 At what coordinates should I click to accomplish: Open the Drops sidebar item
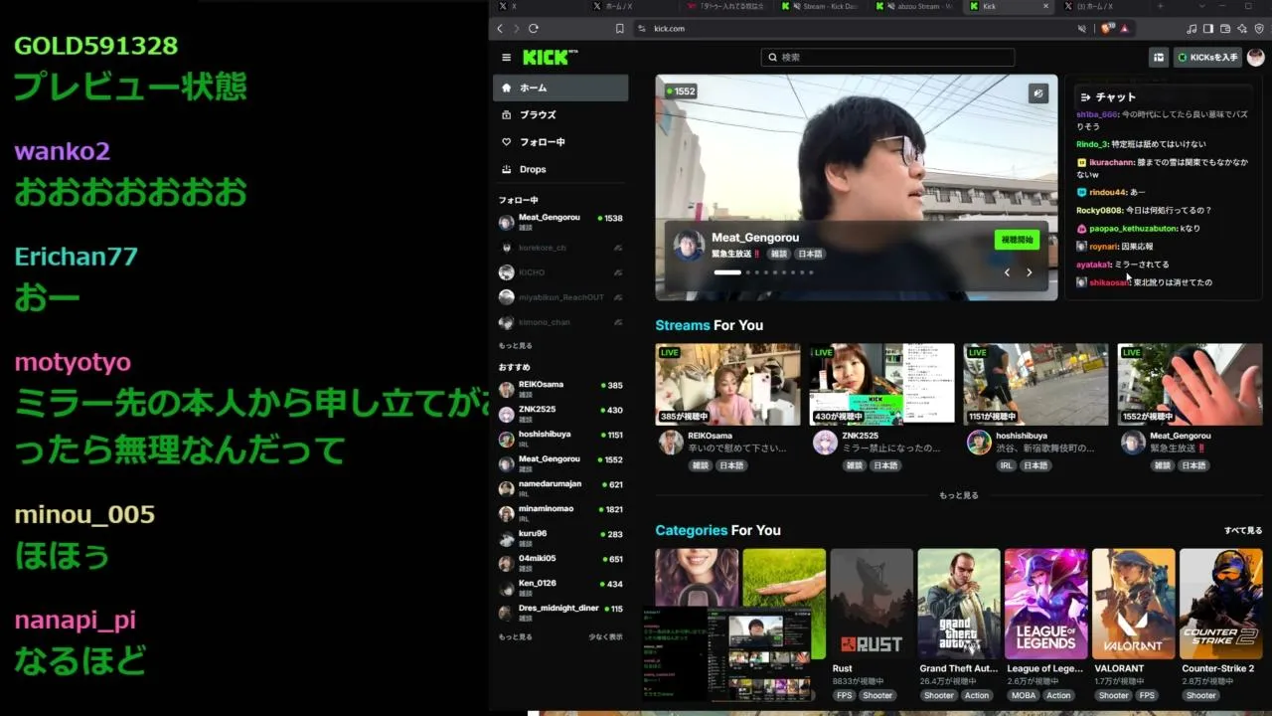click(560, 169)
